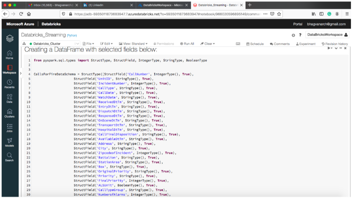Click the (Python) language label

point(72,36)
